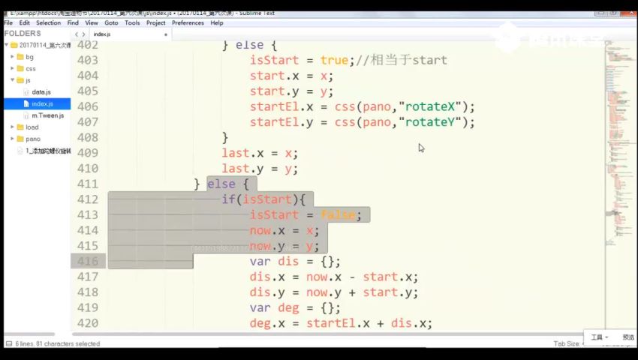Open the Preferences menu
Viewport: 638px width, 360px height.
coord(188,23)
